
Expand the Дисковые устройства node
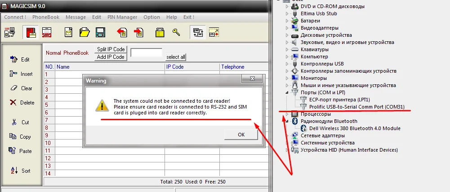pos(287,35)
